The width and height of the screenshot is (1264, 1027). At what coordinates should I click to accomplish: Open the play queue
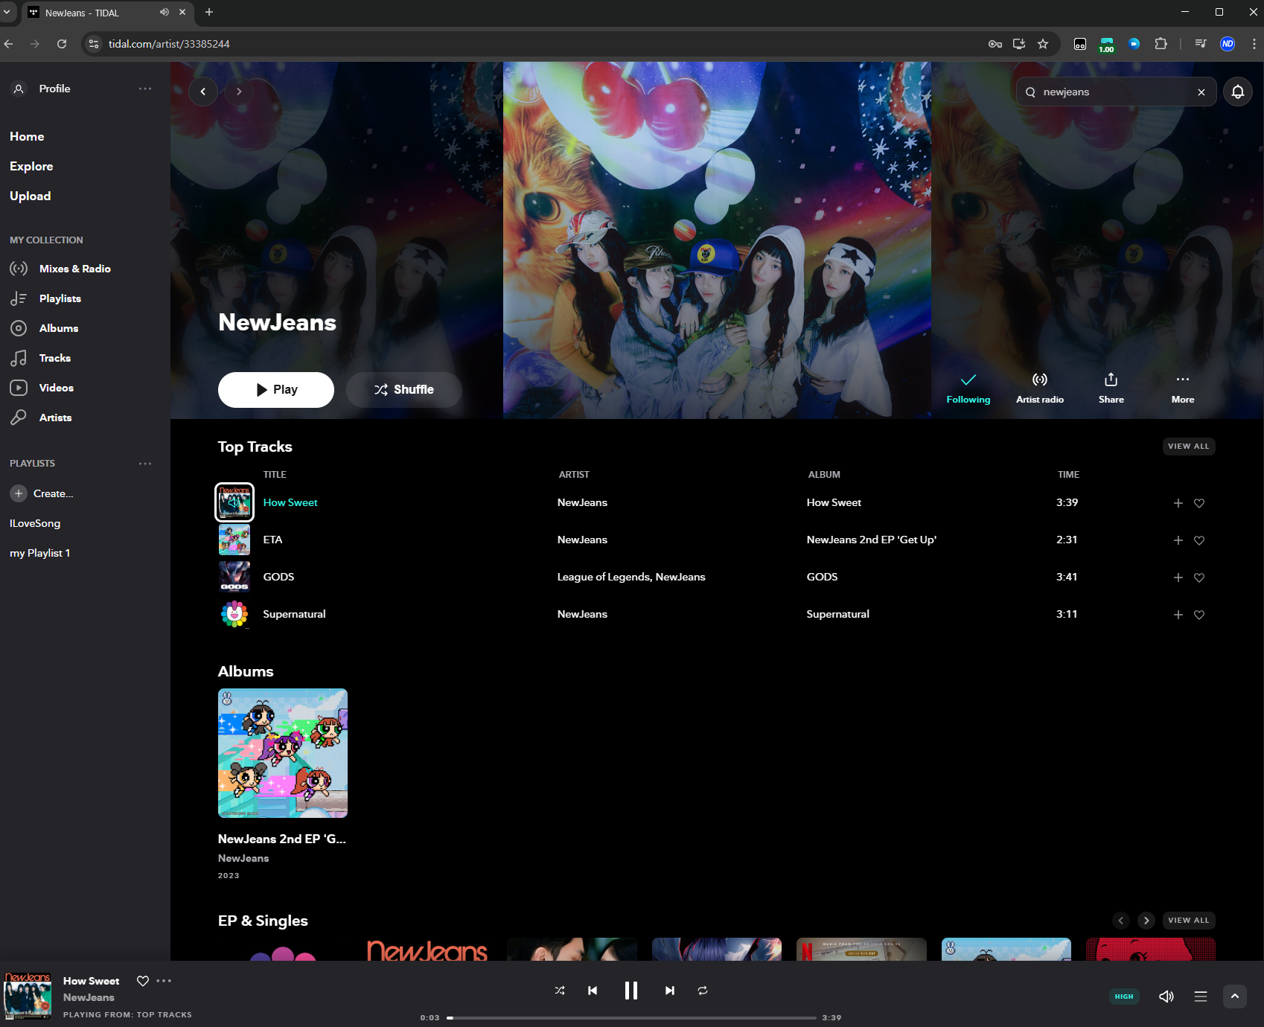(x=1201, y=996)
